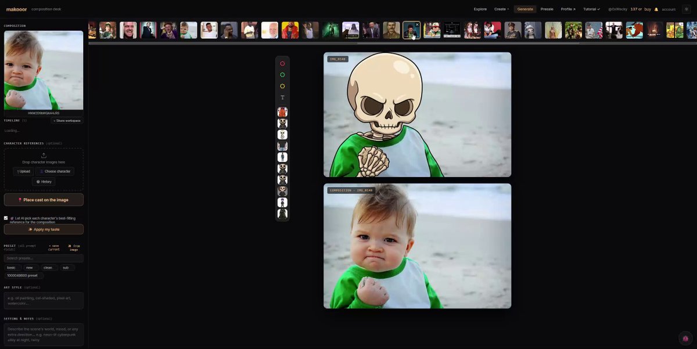This screenshot has width=697, height=349.
Task: Open the Create dropdown menu
Action: [501, 9]
